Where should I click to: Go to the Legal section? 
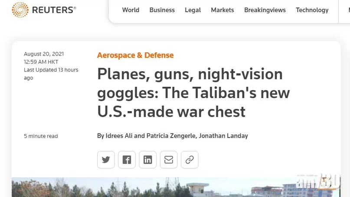(193, 10)
